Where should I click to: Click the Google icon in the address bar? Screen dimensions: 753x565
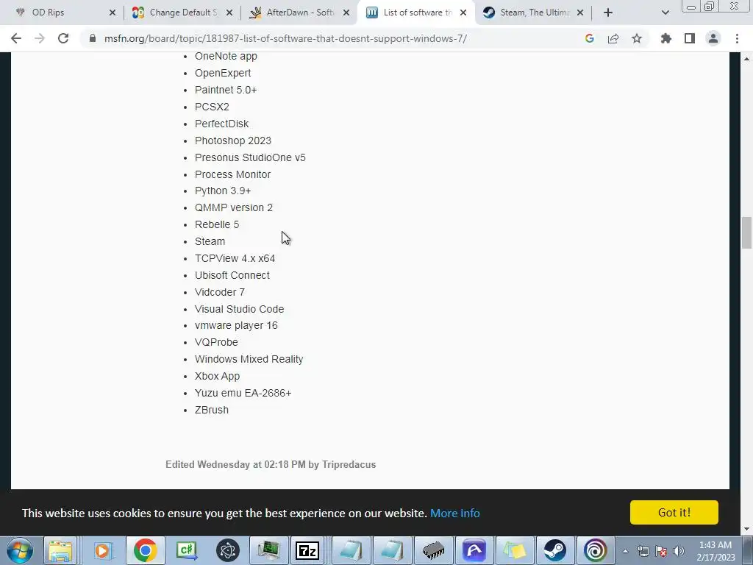click(x=590, y=38)
